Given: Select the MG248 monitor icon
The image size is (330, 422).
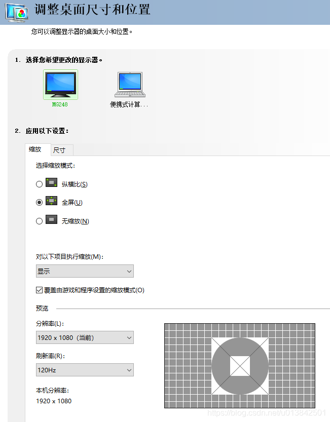Looking at the screenshot, I should click(60, 85).
